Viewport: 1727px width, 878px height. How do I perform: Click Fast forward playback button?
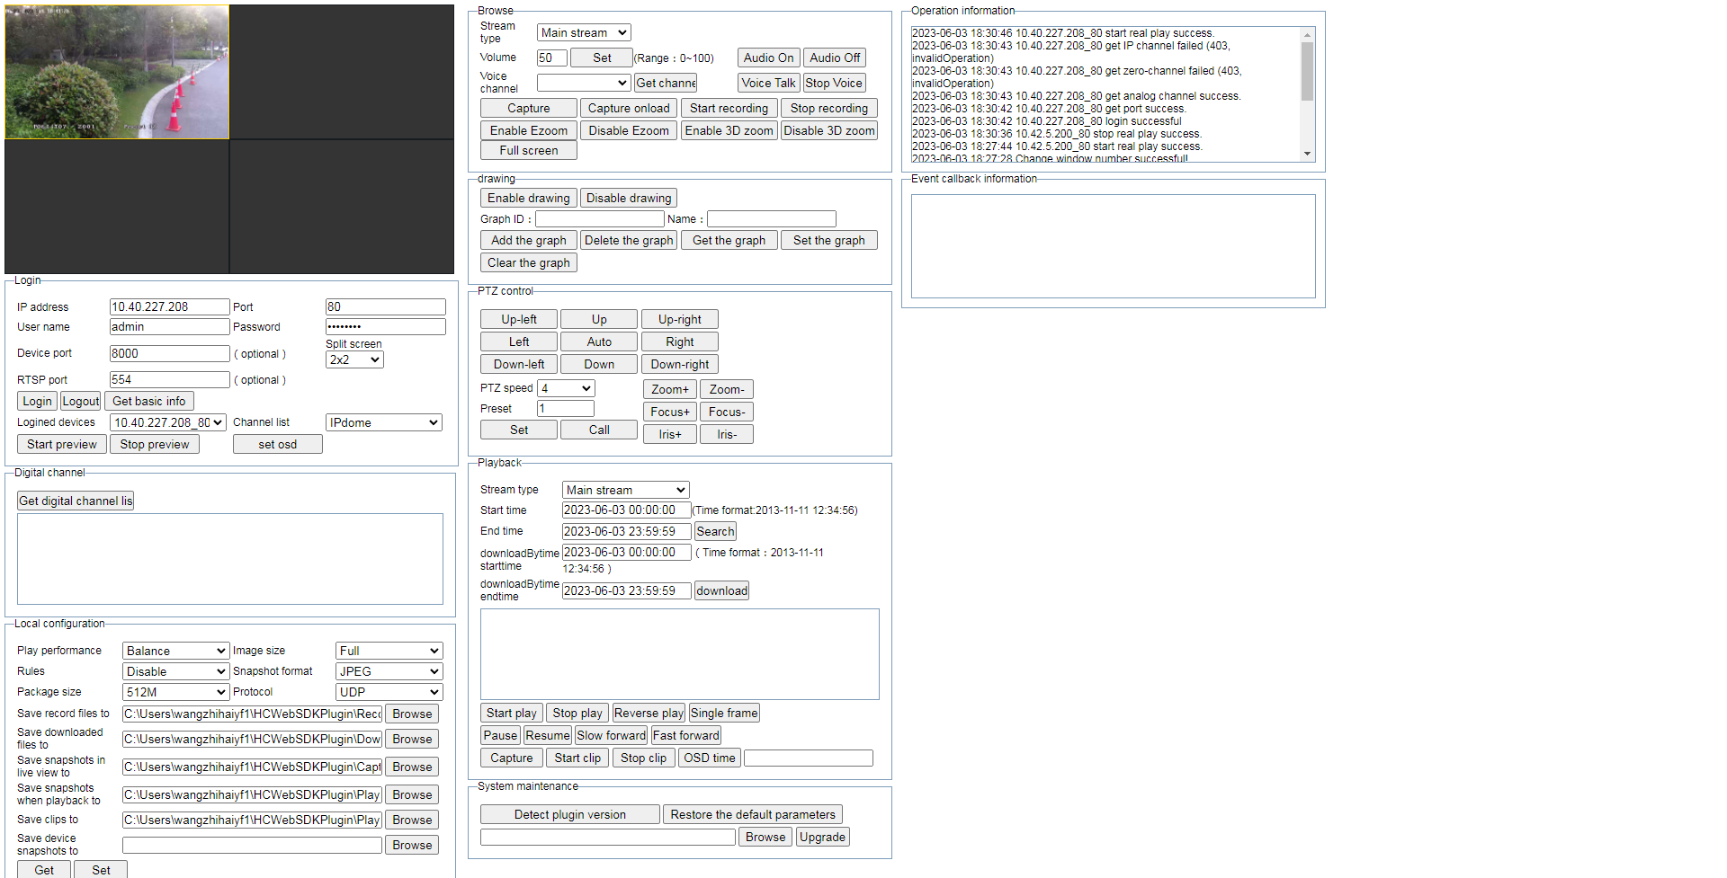click(685, 735)
